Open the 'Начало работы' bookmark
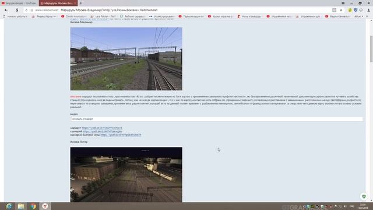The height and width of the screenshot is (210, 373). (x=15, y=16)
